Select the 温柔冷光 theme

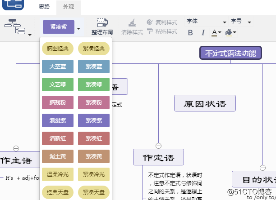tap(58, 174)
